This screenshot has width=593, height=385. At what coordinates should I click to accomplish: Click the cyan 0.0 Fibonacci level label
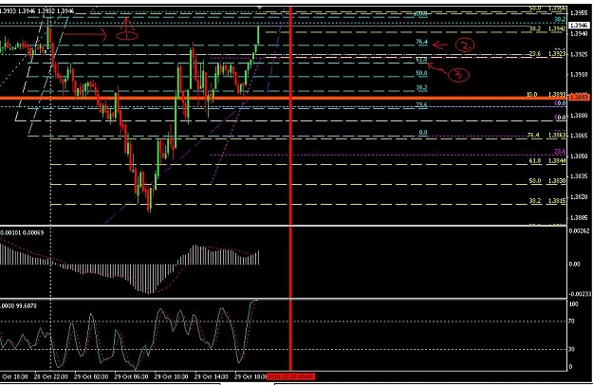[x=423, y=132]
